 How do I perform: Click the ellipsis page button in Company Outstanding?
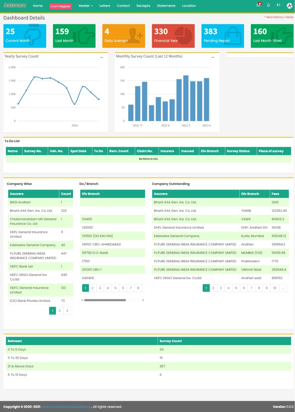[283, 288]
